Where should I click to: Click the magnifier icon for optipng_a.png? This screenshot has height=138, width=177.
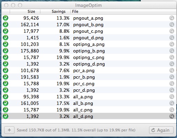[171, 44]
